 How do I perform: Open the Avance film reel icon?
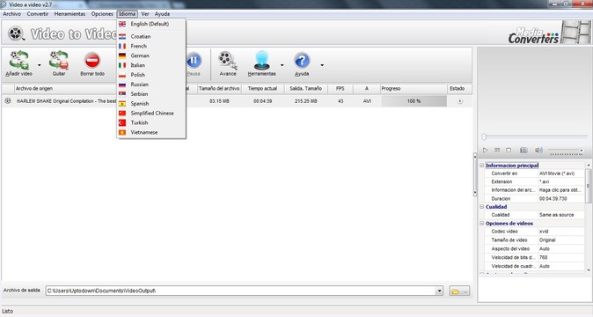[227, 60]
